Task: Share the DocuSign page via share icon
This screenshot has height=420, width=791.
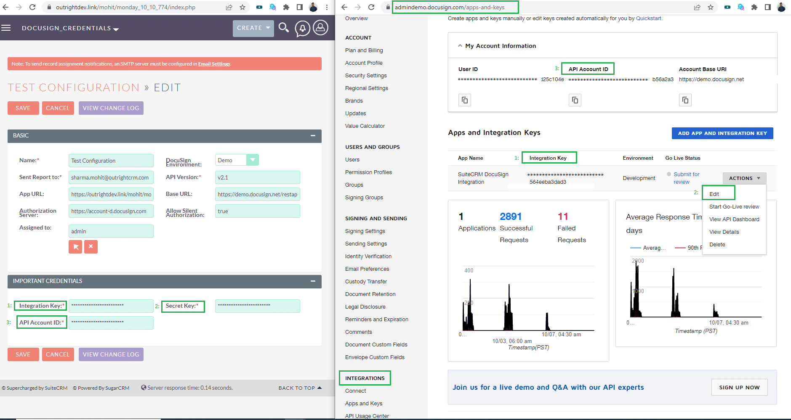Action: coord(697,7)
